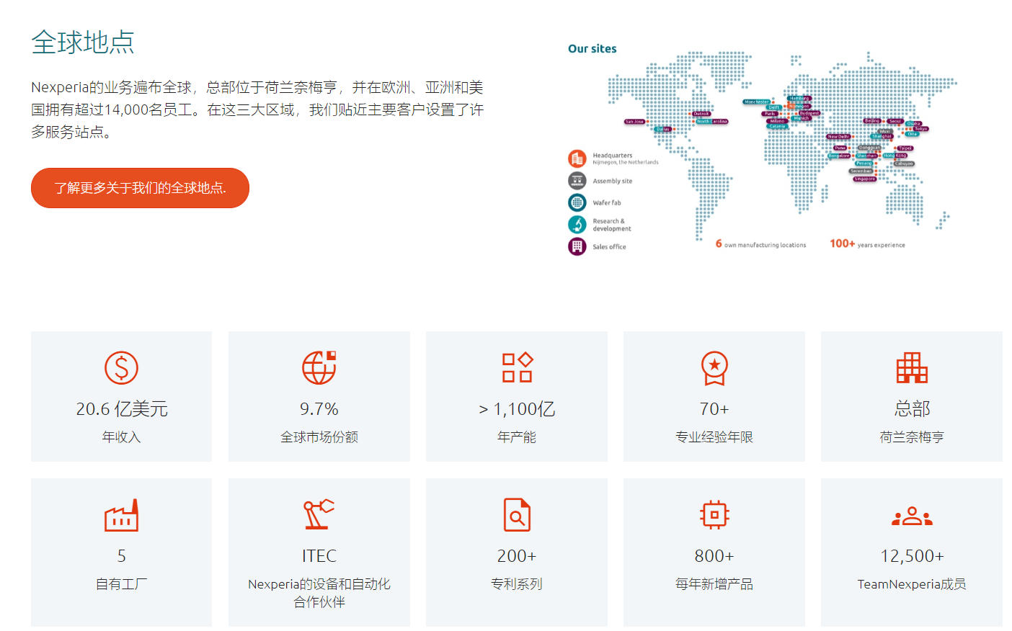
Task: Click the Singapore marker on the map
Action: [864, 179]
